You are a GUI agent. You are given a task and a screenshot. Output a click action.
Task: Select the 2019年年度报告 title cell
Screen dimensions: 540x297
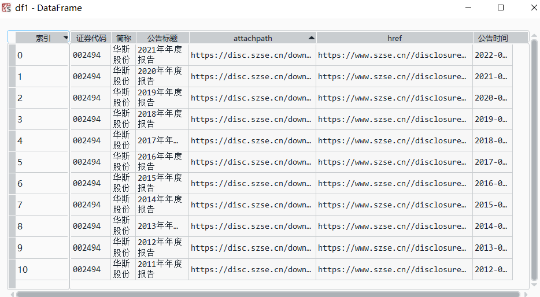(162, 98)
